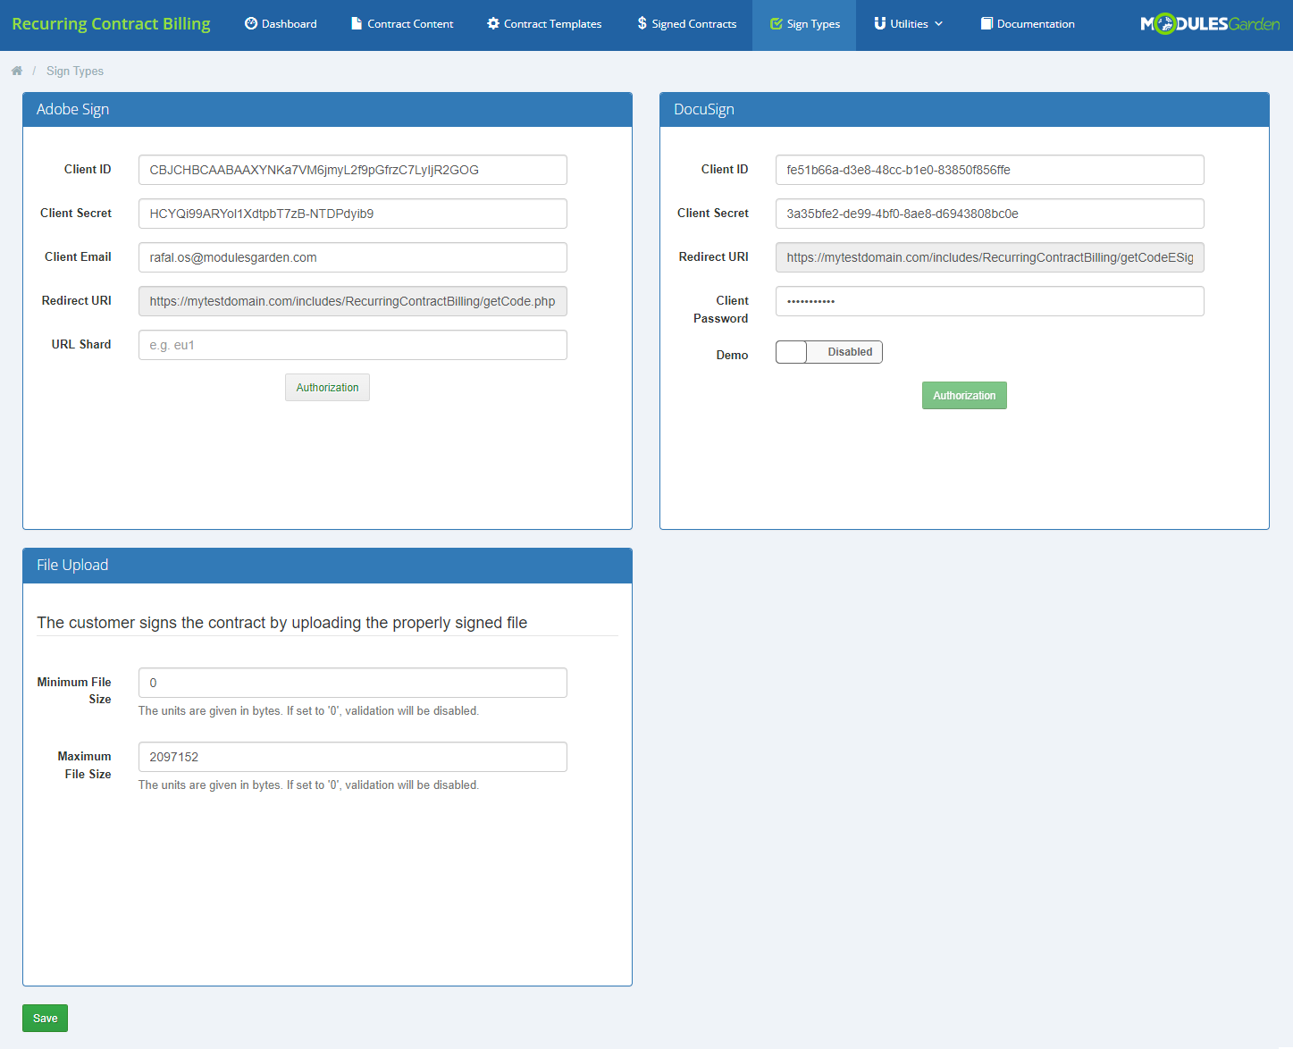Click the Signed Contracts dollar icon

(642, 23)
